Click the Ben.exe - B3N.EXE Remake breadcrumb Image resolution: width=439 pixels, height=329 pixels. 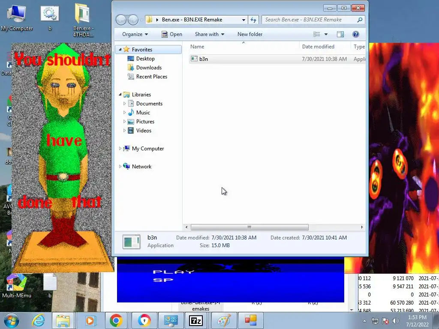click(192, 20)
